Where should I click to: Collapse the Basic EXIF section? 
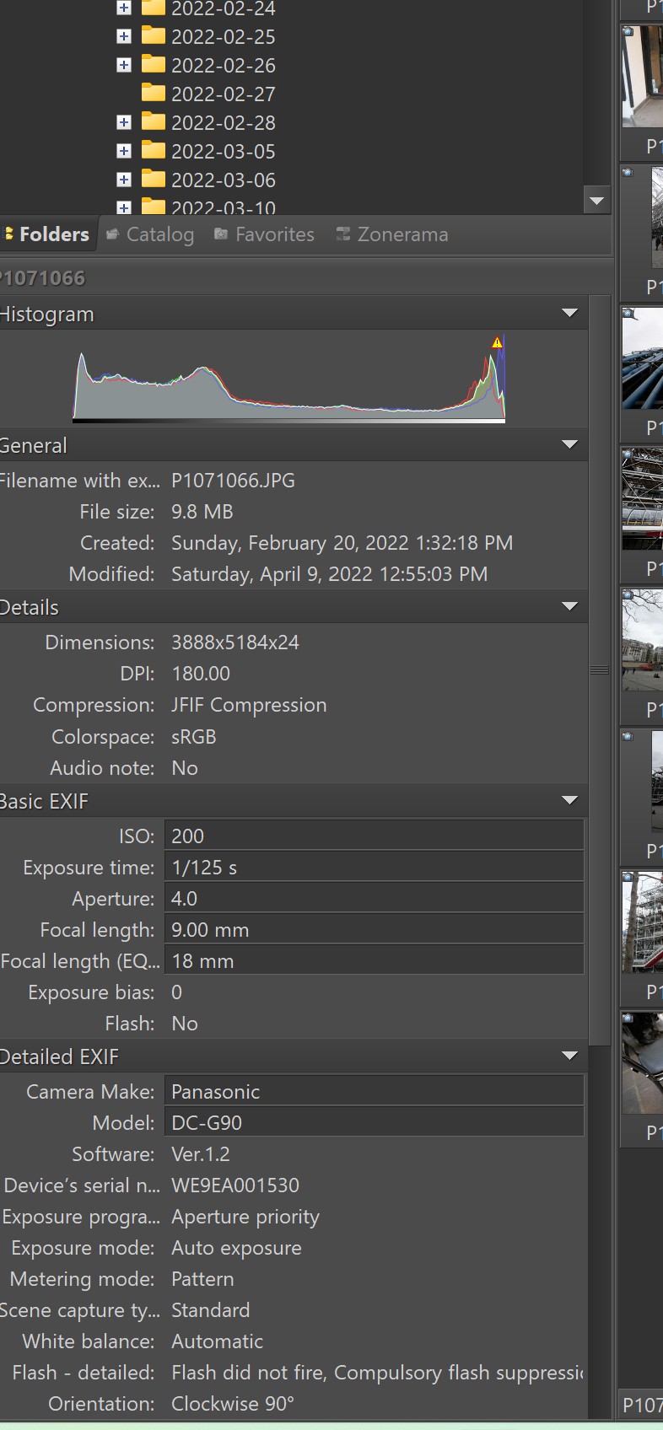(570, 801)
